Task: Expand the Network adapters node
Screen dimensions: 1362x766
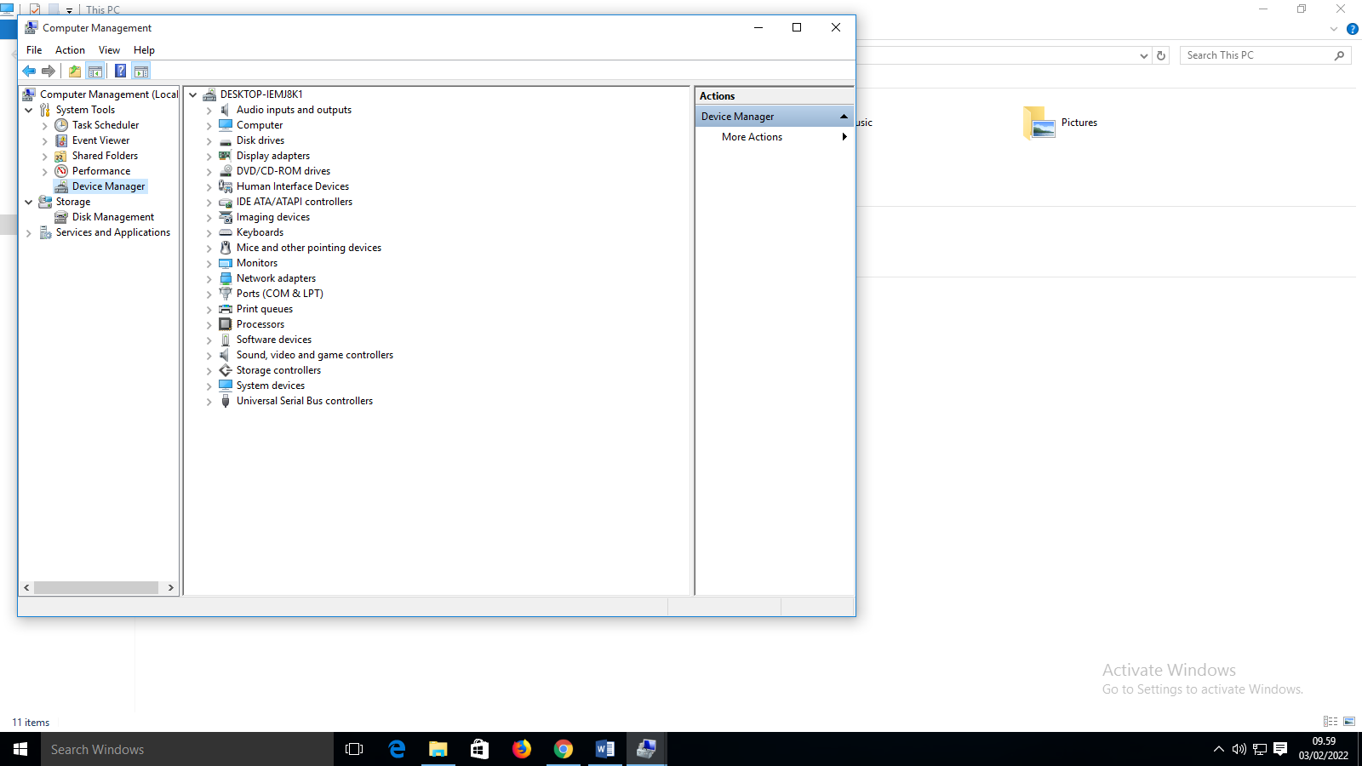Action: (209, 279)
